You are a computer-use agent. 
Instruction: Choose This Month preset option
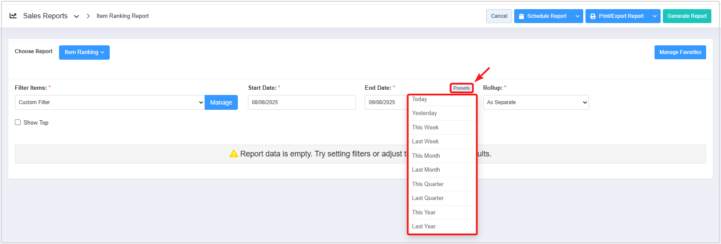(426, 156)
